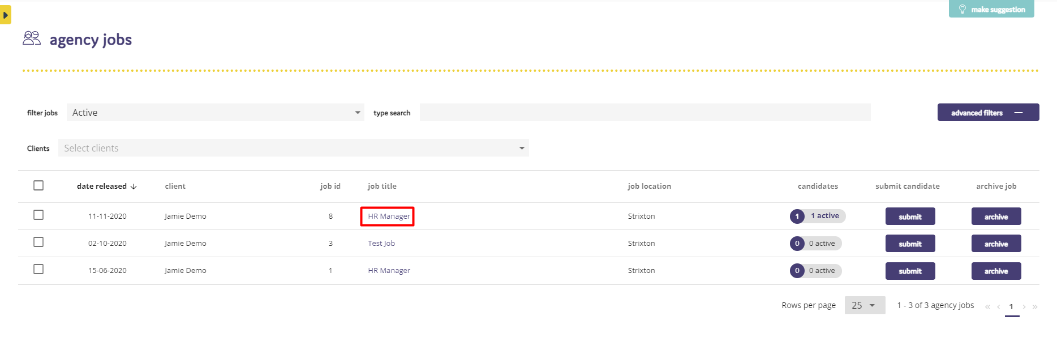Archive the Test Job row

tap(996, 244)
